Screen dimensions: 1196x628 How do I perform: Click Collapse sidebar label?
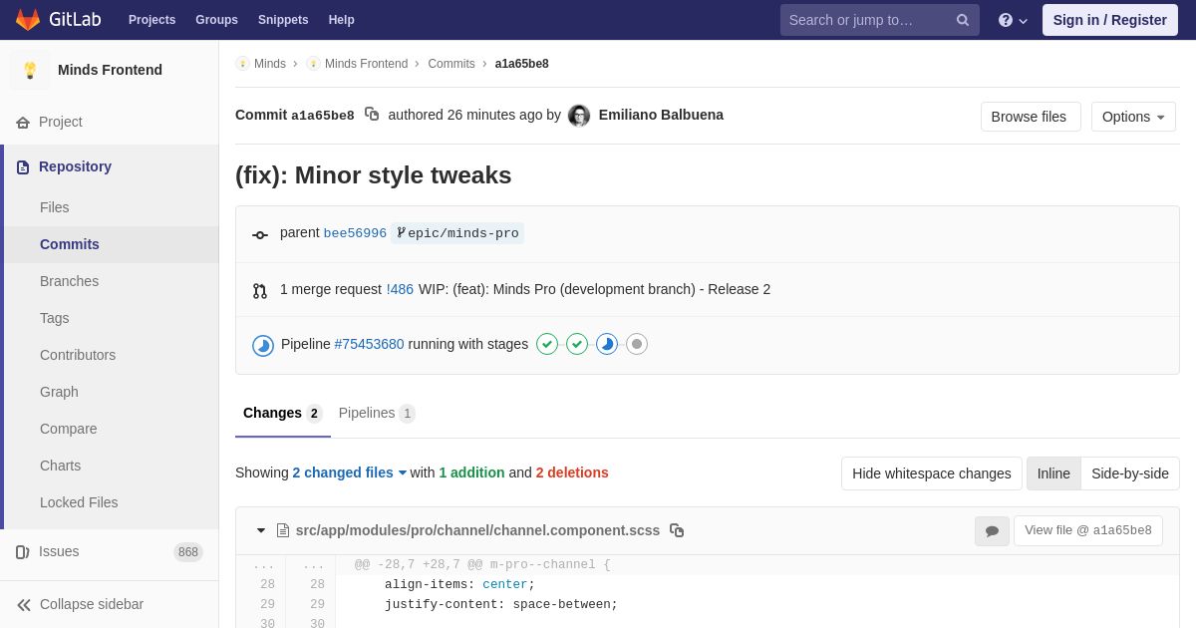pyautogui.click(x=92, y=604)
